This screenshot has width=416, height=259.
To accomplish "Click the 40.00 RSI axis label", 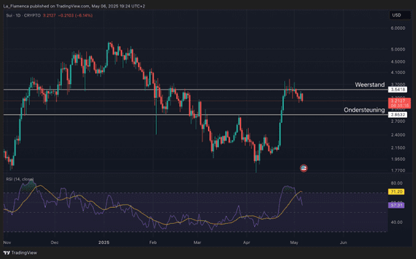I will click(397, 222).
